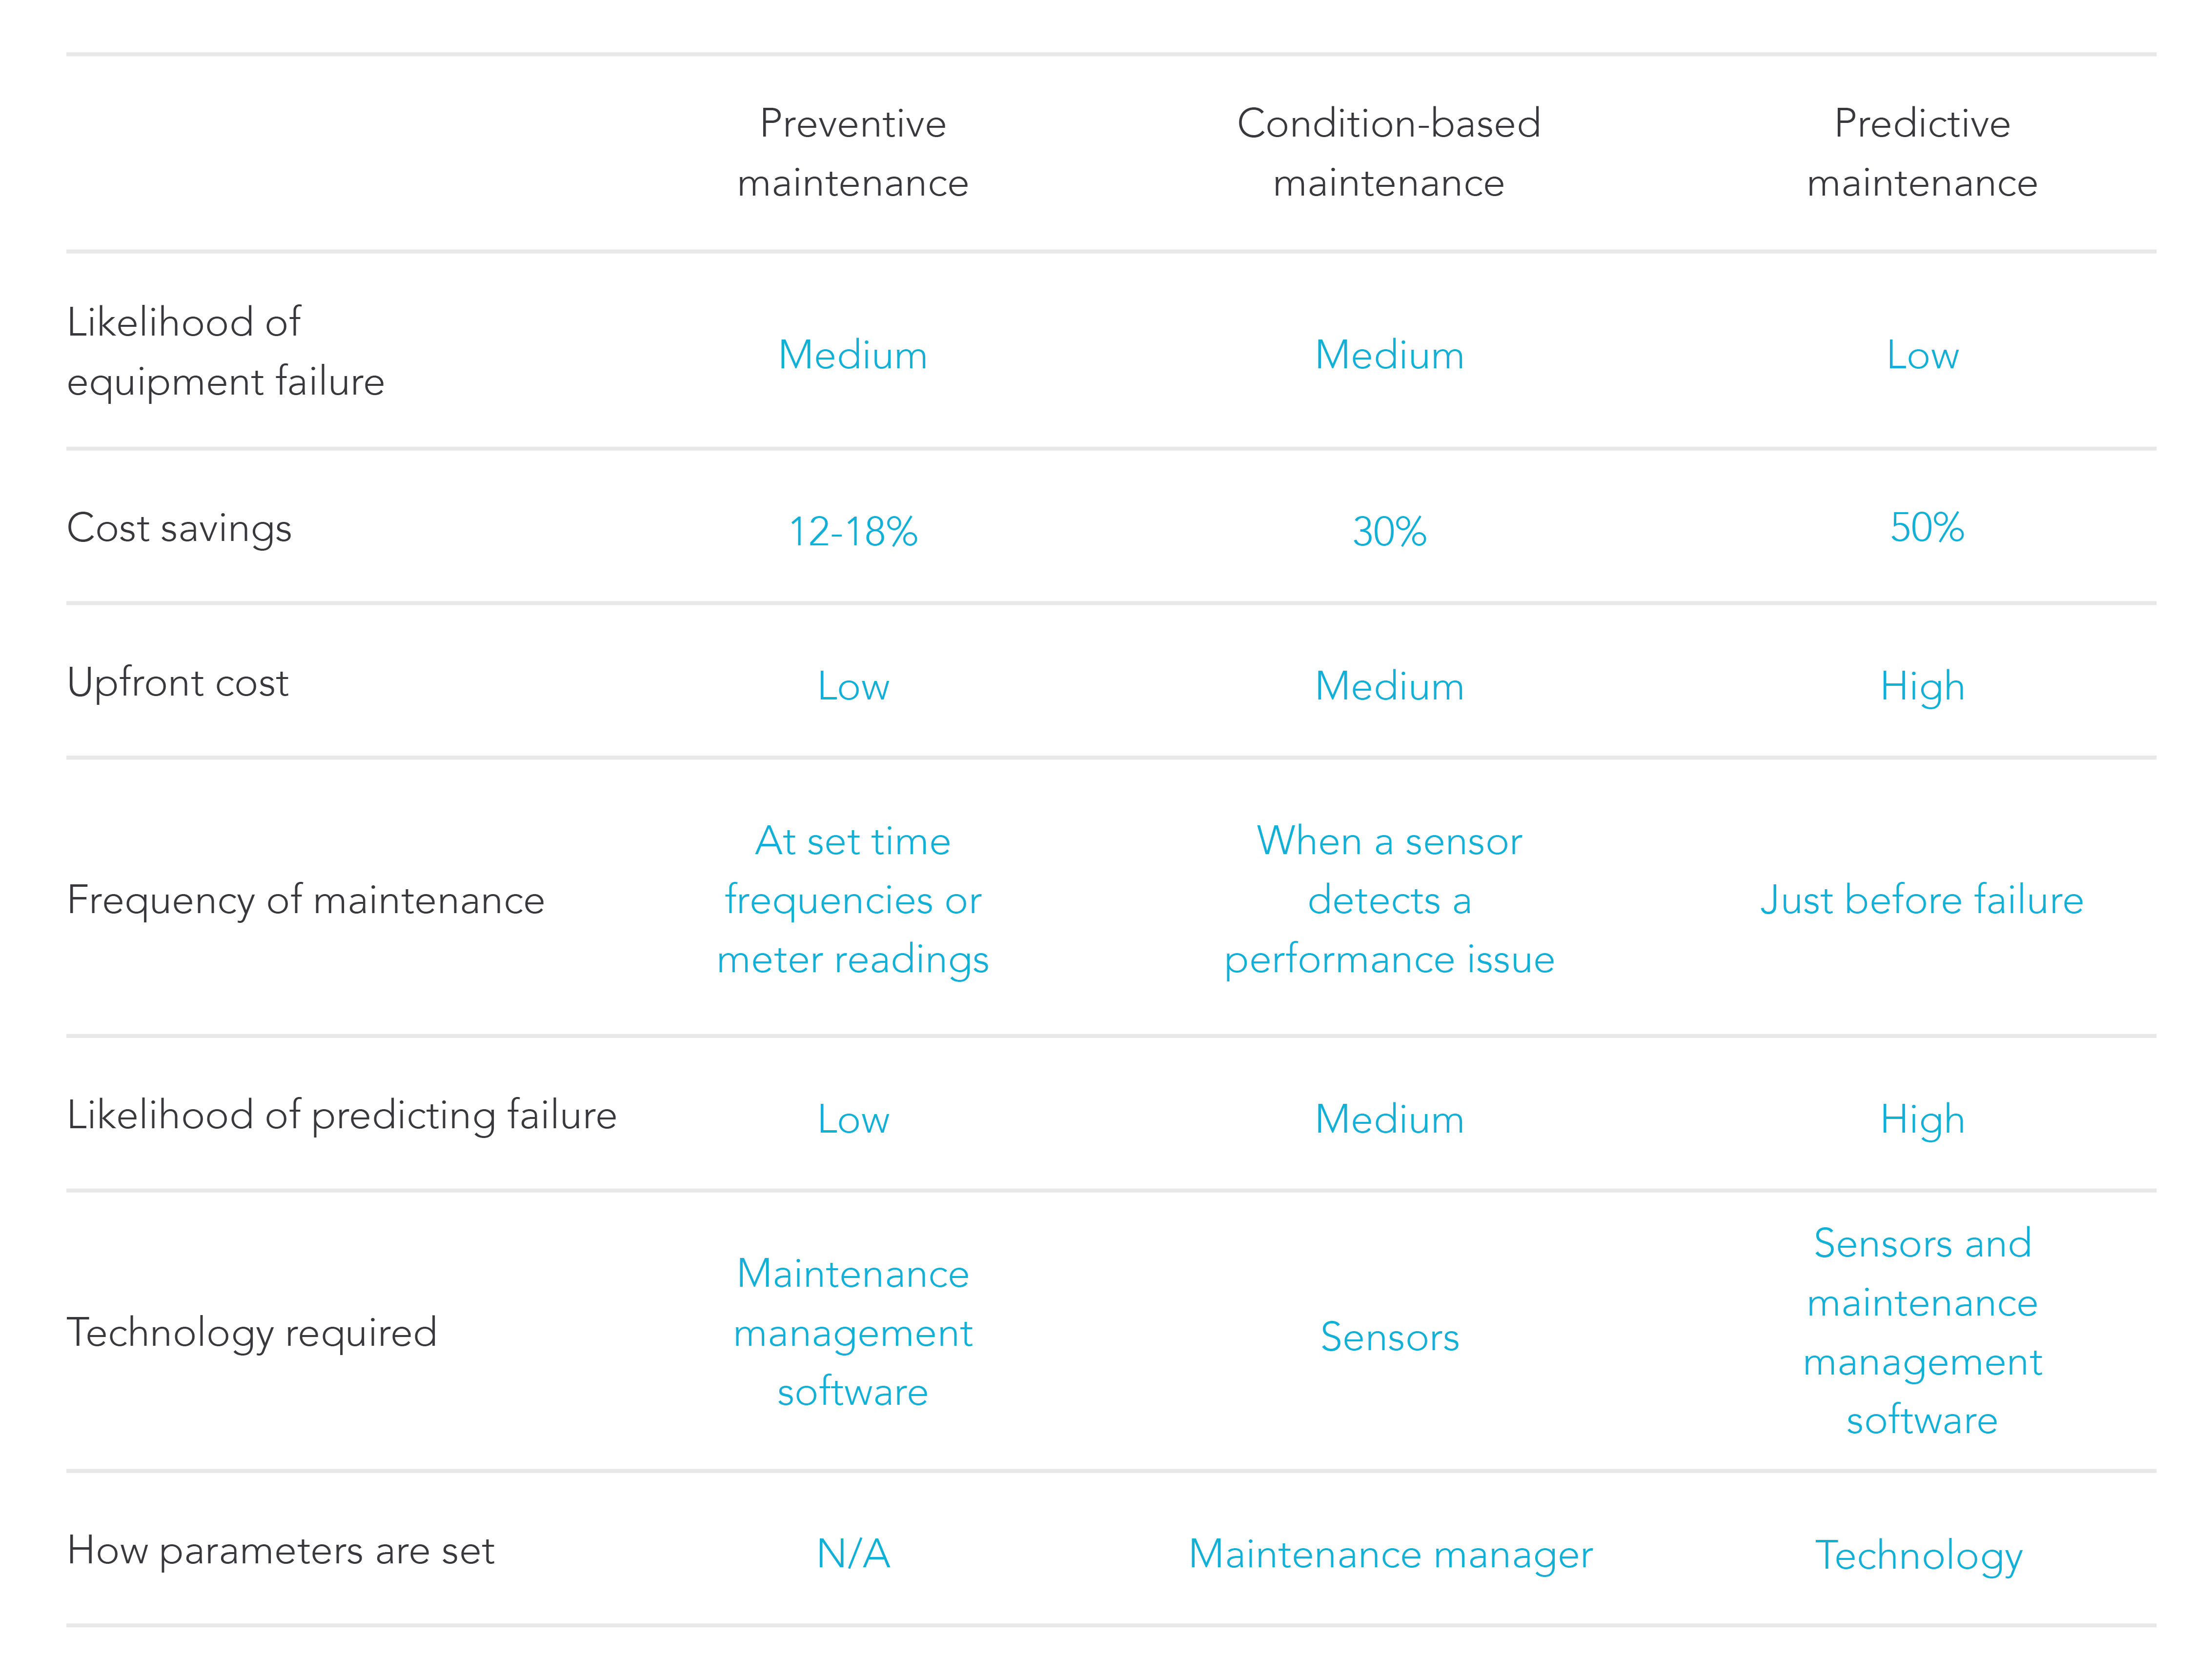Screen dimensions: 2212x1676
Task: Click the Technology value in the parameters row
Action: click(x=1918, y=1555)
